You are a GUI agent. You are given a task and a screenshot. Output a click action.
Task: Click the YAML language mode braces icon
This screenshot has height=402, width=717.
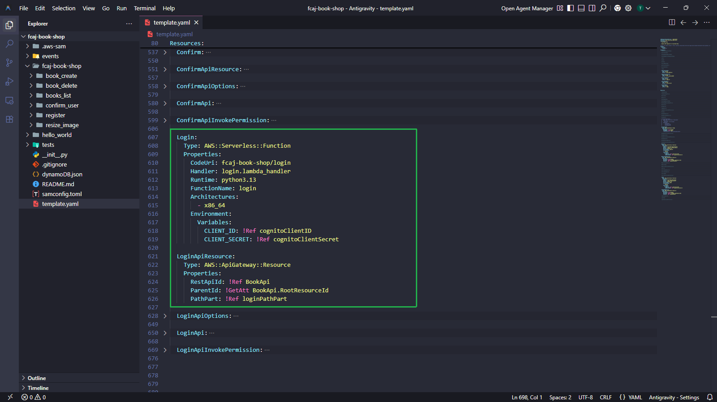click(x=622, y=397)
